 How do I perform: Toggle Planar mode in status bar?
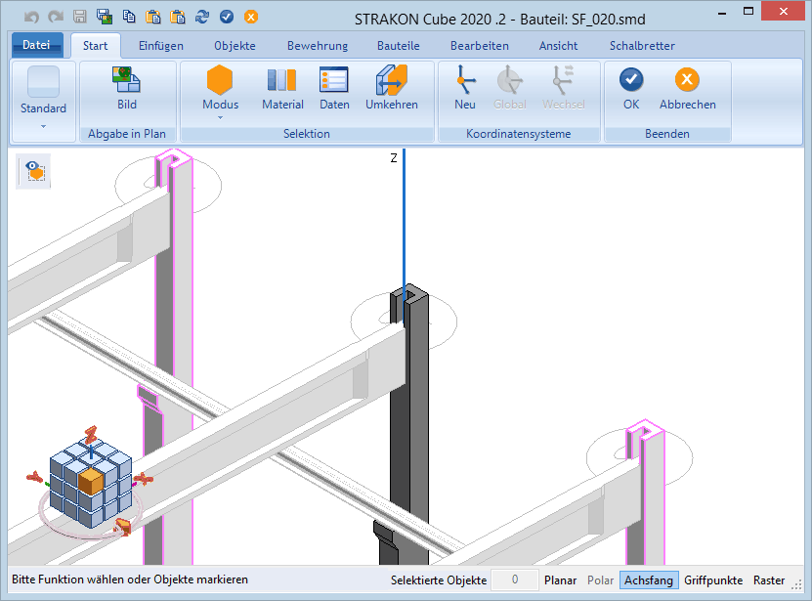560,580
